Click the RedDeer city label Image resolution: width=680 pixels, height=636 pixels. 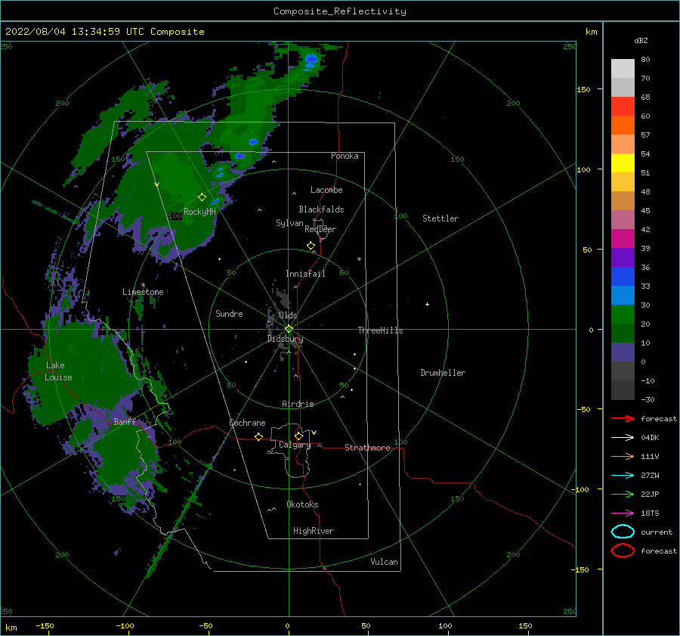point(320,229)
